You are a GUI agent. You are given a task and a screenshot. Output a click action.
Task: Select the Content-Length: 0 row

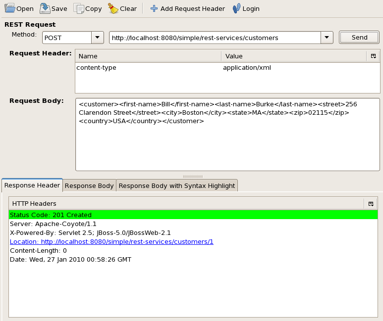click(x=193, y=250)
